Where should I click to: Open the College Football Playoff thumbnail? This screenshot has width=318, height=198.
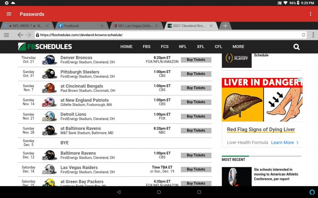pos(237,60)
